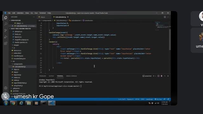203x114 pixels.
Task: Click JavaScript language mode in status bar
Action: 149,99
